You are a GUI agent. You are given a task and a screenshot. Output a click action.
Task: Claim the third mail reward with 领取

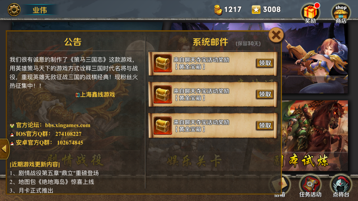pyautogui.click(x=265, y=126)
